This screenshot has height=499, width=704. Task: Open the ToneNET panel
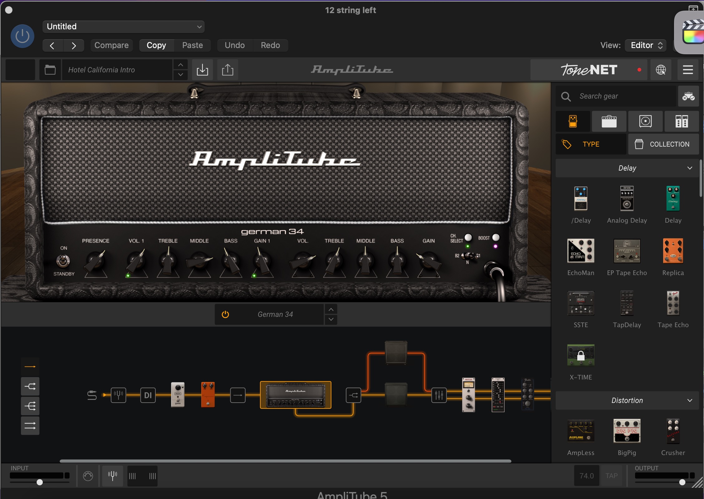pyautogui.click(x=589, y=70)
